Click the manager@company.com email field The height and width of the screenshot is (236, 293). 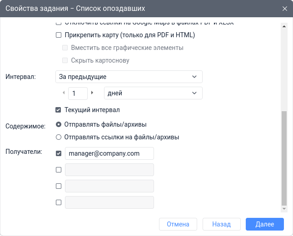point(109,153)
